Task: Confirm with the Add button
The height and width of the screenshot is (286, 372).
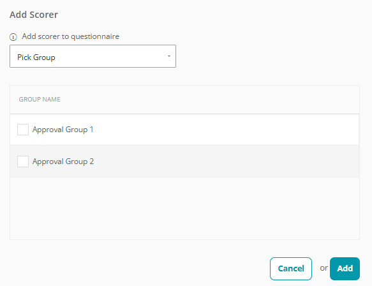Action: pos(345,269)
